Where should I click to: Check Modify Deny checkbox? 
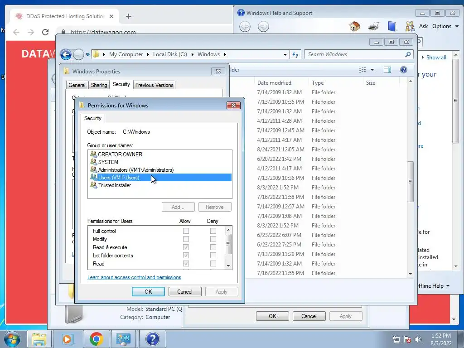tap(213, 239)
